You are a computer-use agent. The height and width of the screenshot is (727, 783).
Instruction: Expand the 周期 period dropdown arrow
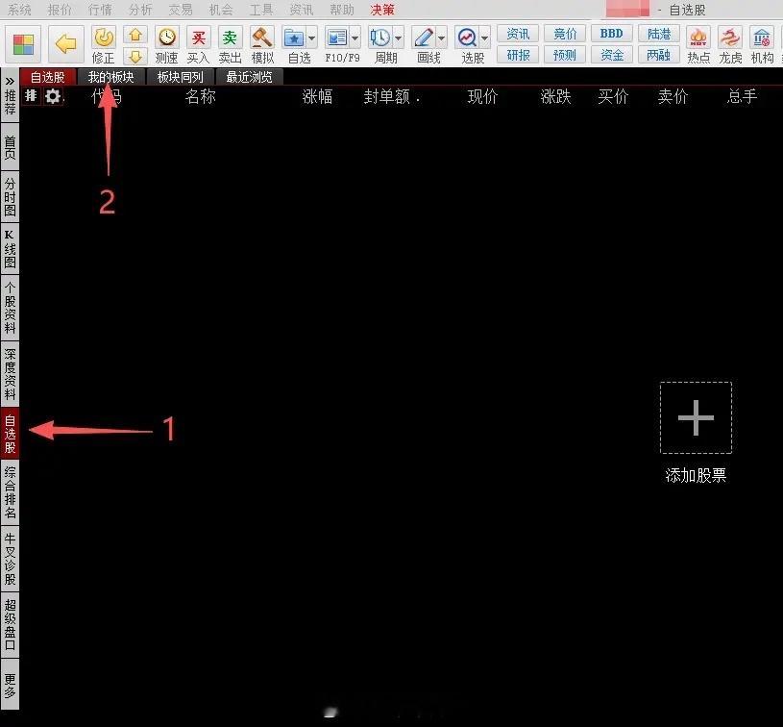pos(397,38)
